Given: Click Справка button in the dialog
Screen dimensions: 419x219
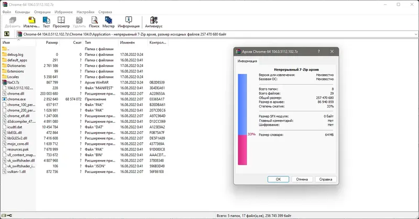Looking at the screenshot, I should [x=326, y=179].
